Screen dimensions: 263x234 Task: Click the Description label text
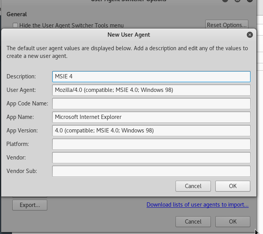(x=21, y=76)
